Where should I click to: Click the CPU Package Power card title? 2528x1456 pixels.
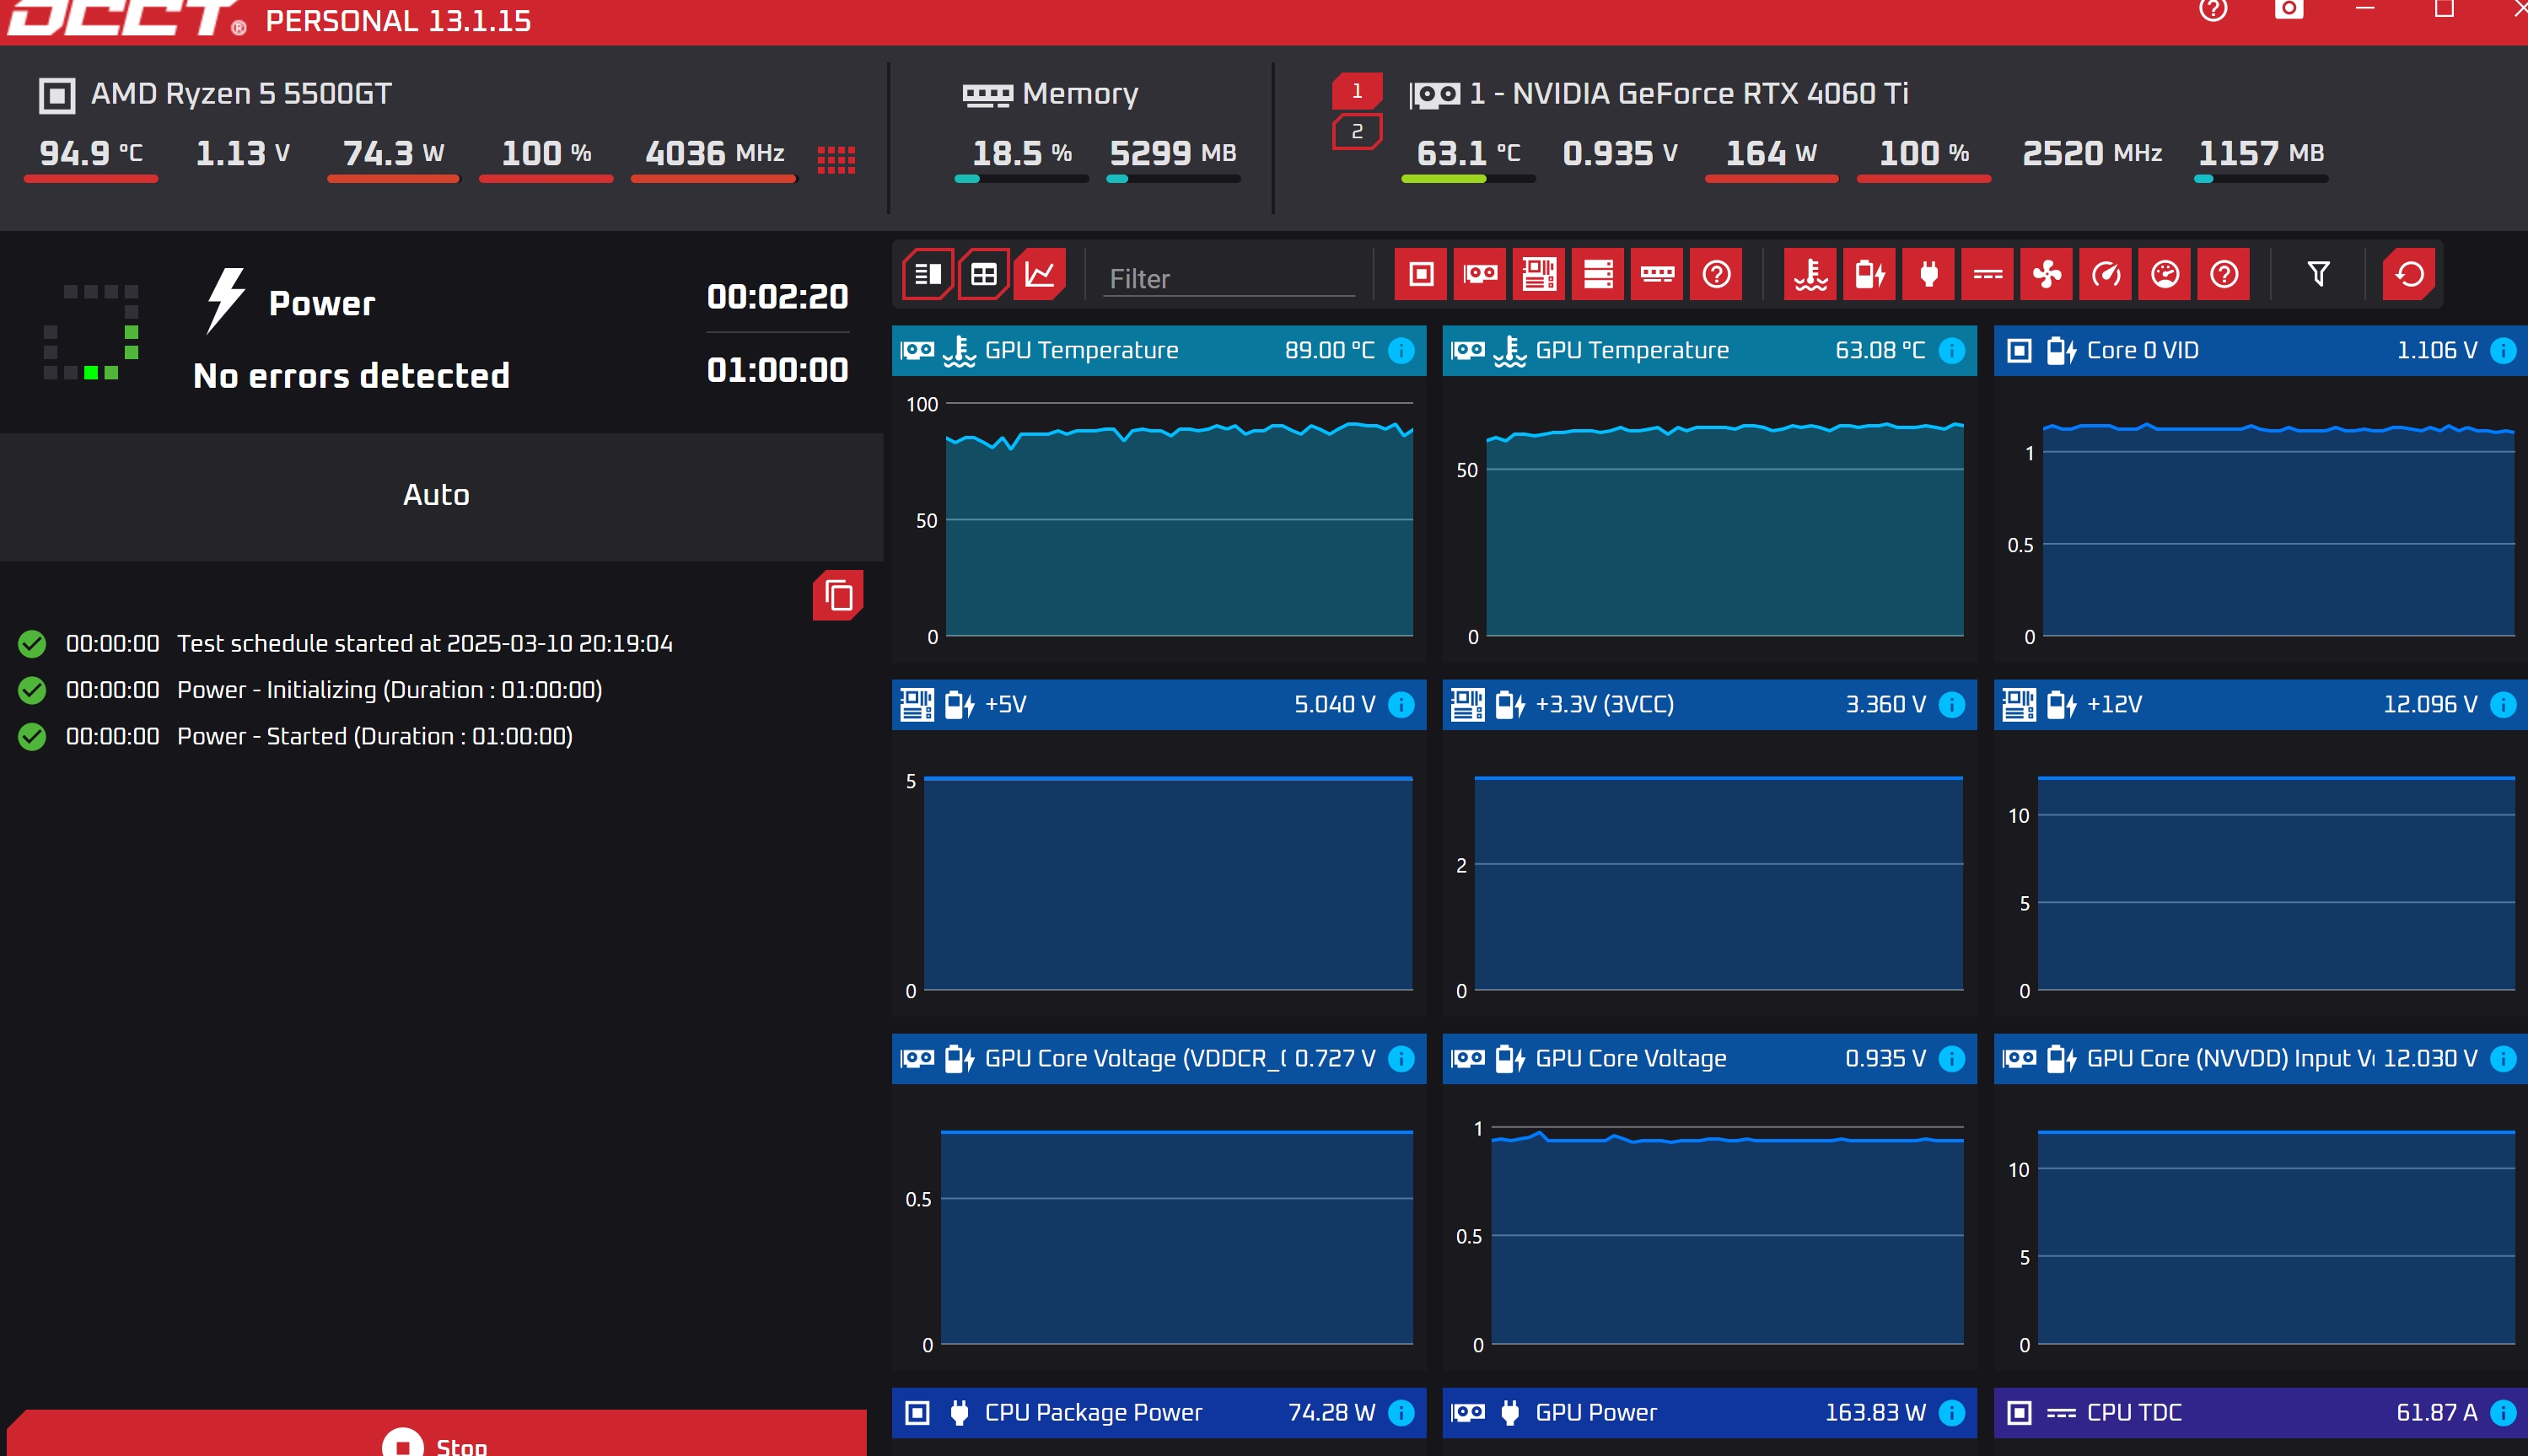coord(1093,1413)
